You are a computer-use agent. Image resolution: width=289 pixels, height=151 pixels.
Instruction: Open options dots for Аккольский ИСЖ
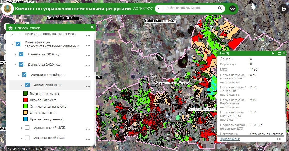coord(88,86)
